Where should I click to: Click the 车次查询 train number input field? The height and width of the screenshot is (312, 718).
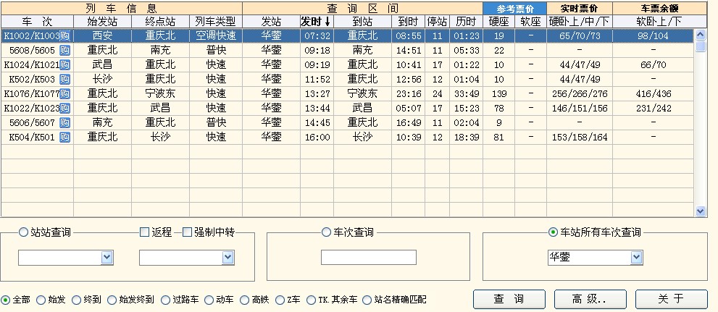(369, 257)
